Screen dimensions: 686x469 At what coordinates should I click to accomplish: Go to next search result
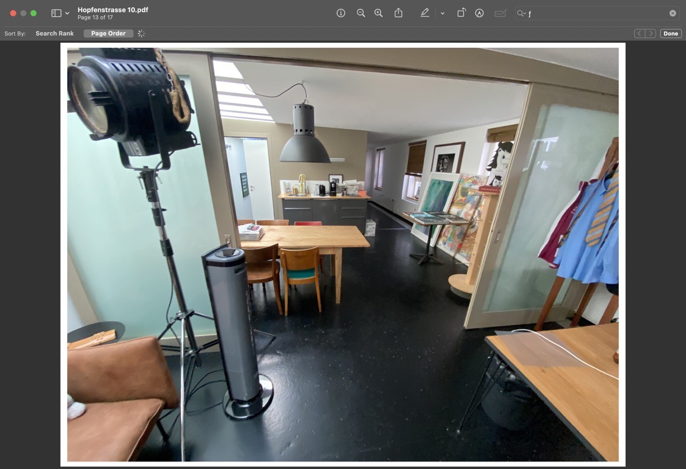click(x=651, y=33)
